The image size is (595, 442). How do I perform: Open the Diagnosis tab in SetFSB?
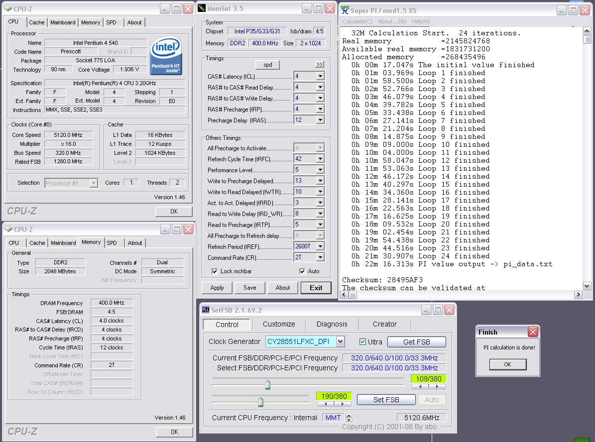tap(332, 324)
